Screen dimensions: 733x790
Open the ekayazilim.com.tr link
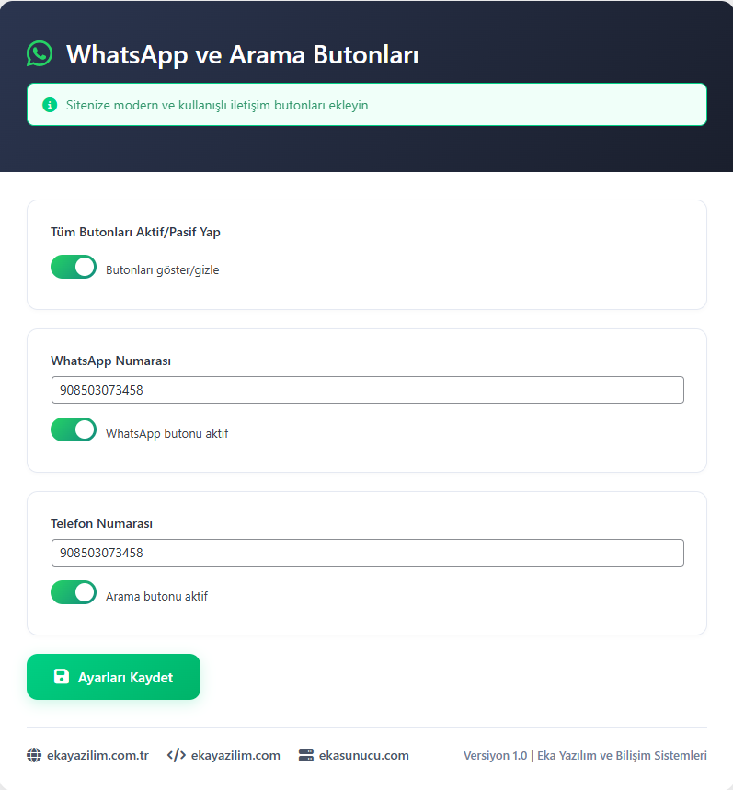tap(97, 755)
